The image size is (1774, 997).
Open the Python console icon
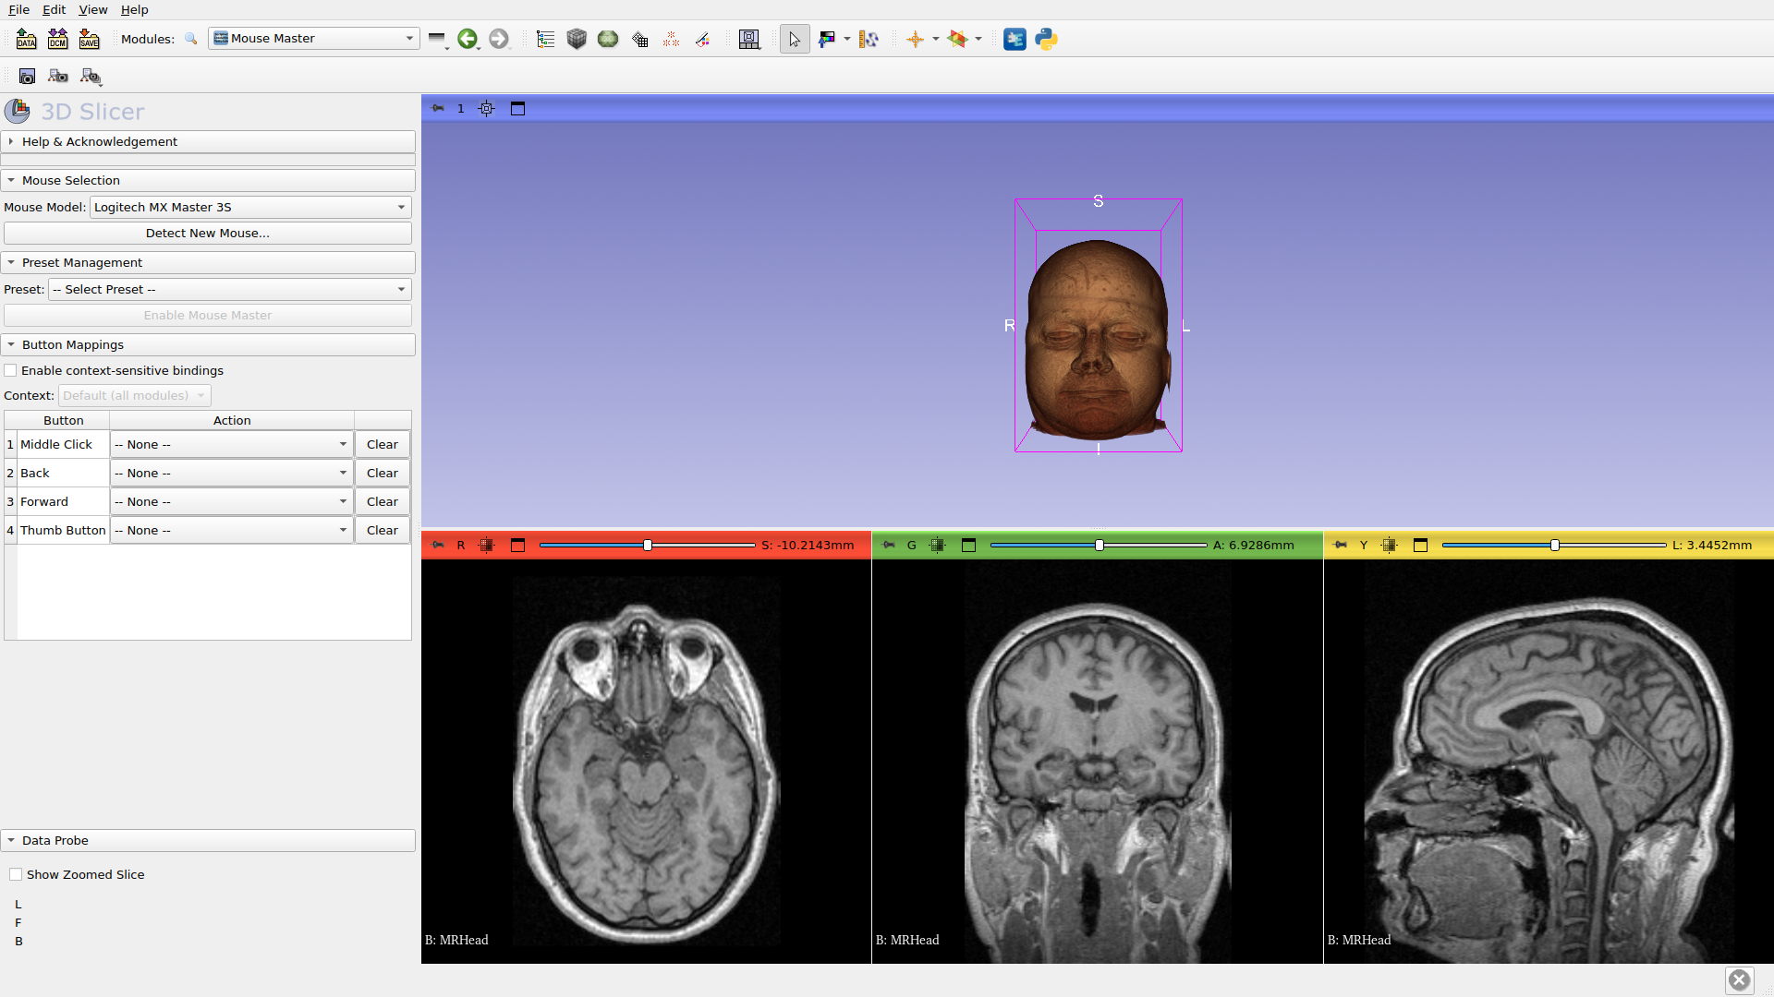(x=1046, y=39)
